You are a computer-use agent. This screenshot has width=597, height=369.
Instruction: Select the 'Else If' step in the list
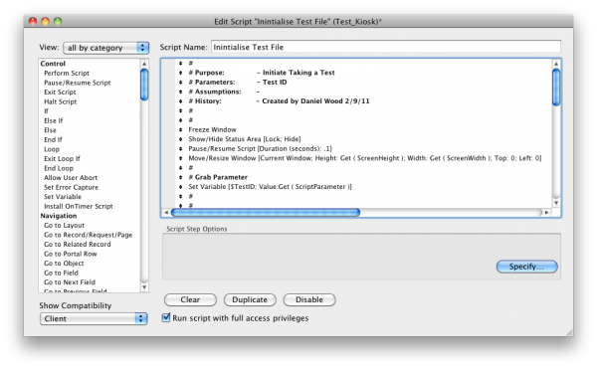click(54, 120)
